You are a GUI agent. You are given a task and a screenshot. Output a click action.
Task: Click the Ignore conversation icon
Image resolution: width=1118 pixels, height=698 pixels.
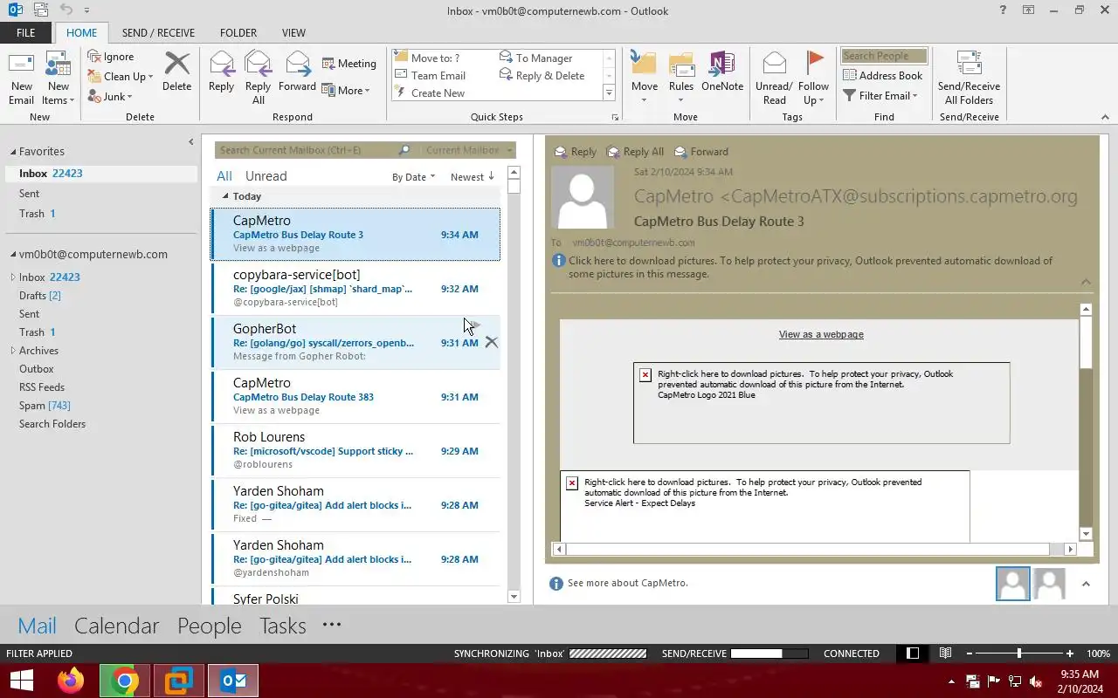pyautogui.click(x=95, y=57)
